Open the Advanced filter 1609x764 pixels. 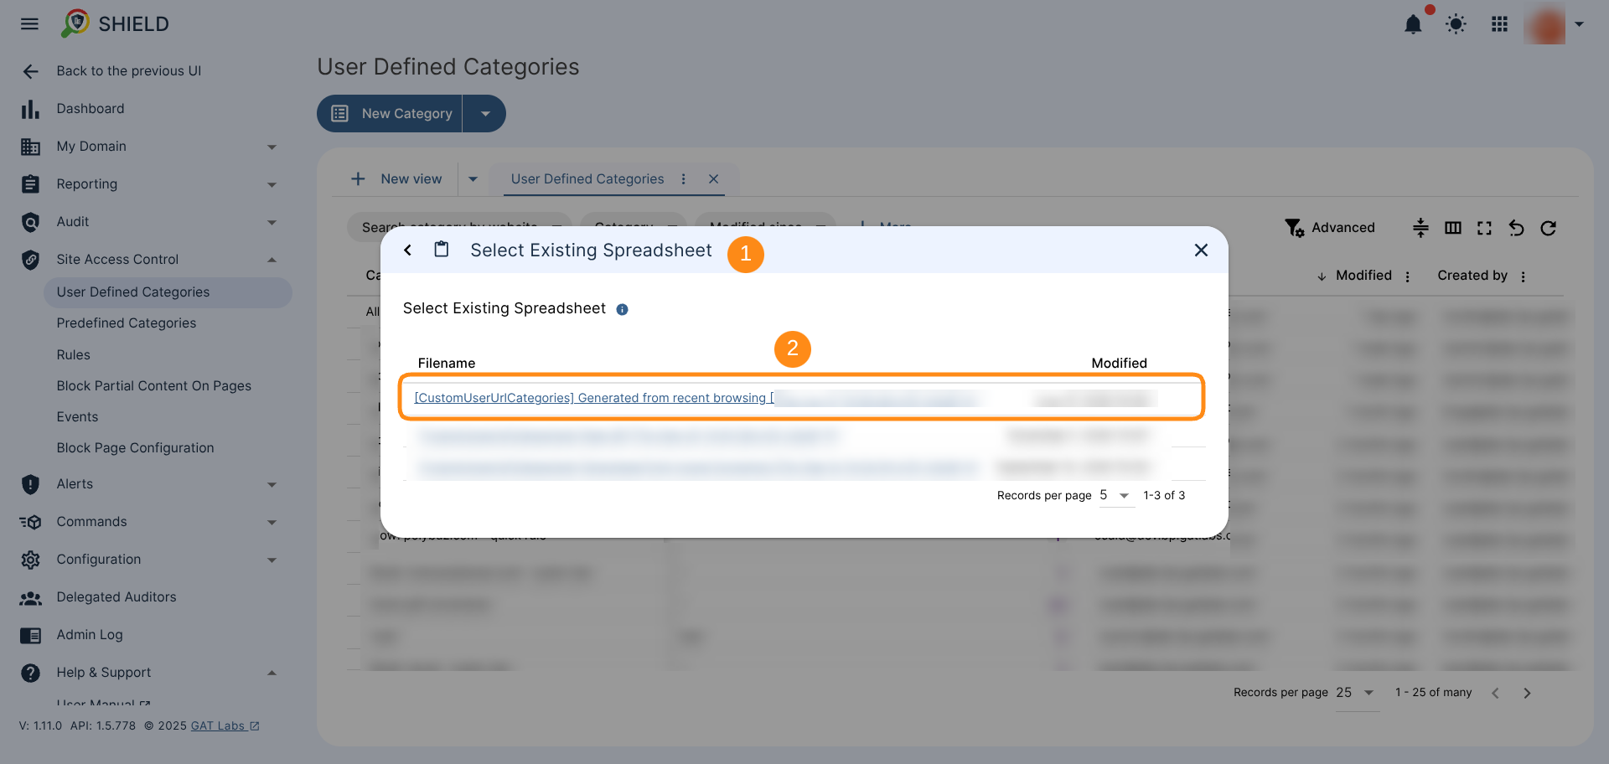(1330, 228)
